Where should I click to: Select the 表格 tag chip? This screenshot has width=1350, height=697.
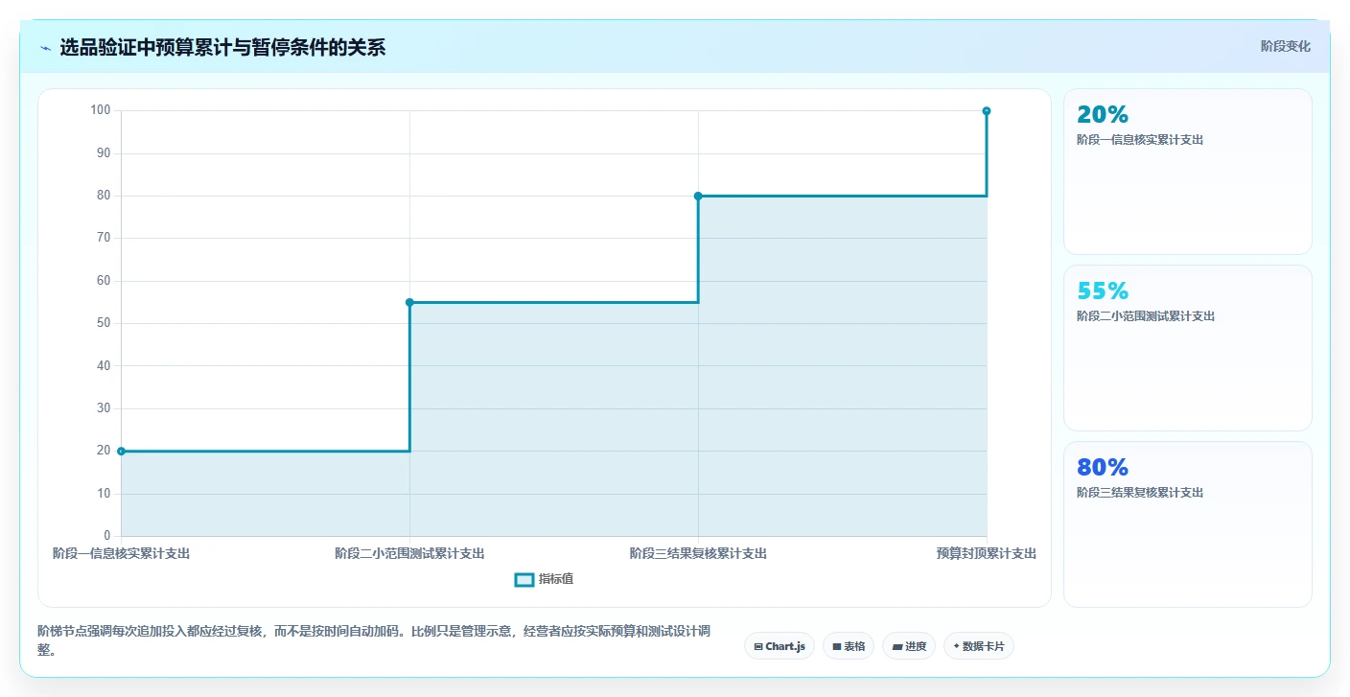[x=849, y=646]
